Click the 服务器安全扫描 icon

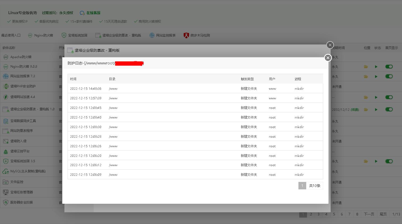point(6,202)
